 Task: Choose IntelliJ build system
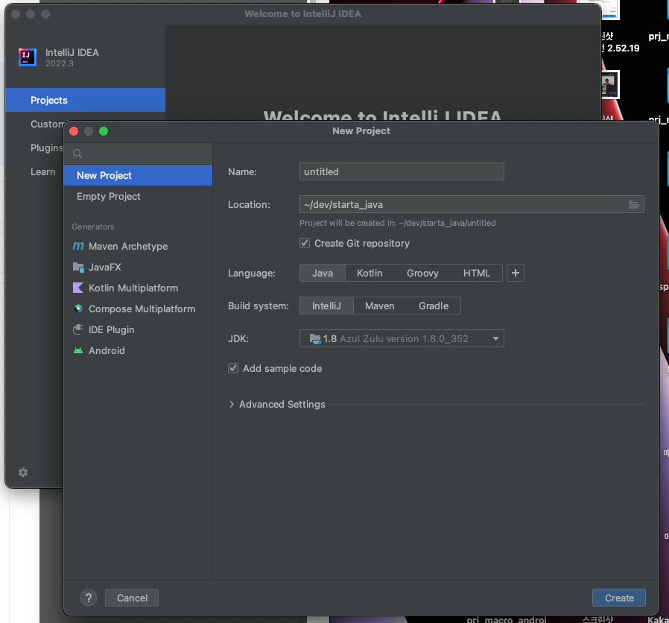(x=326, y=306)
